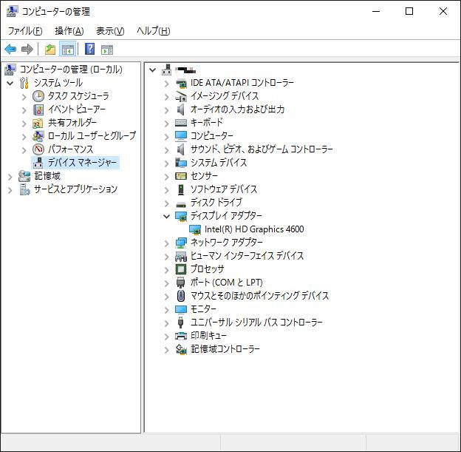The width and height of the screenshot is (461, 452).
Task: Expand the 記憶域 node in left tree
Action: pyautogui.click(x=10, y=177)
